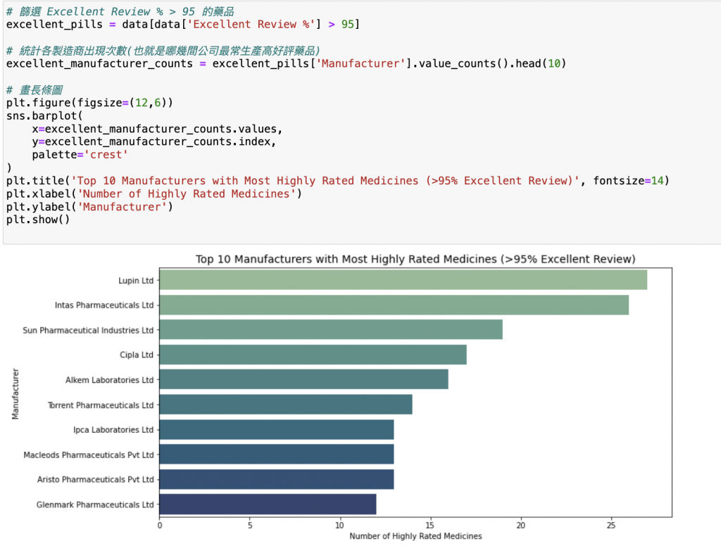Click the plt.title(...) code line

tap(337, 181)
